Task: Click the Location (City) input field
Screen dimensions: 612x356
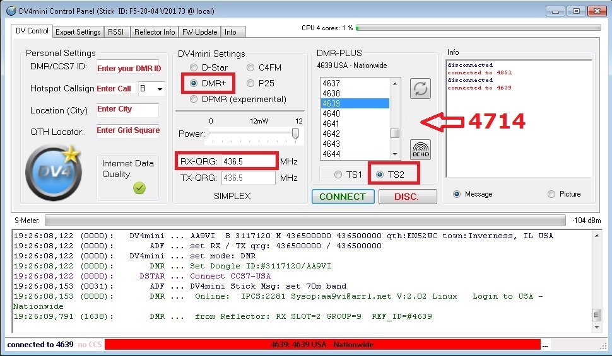Action: 127,110
